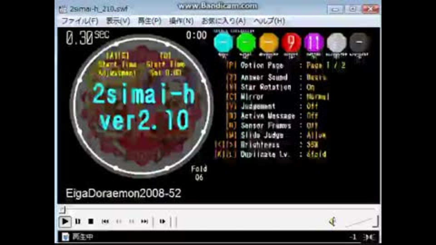This screenshot has width=436, height=245.
Task: Click the 再生中 status icon
Action: tap(65, 237)
